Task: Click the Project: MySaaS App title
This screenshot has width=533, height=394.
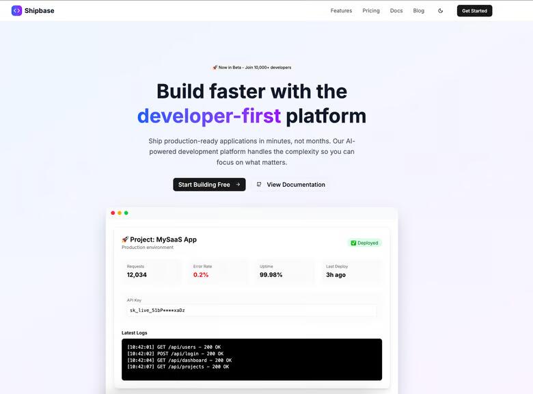Action: tap(163, 239)
